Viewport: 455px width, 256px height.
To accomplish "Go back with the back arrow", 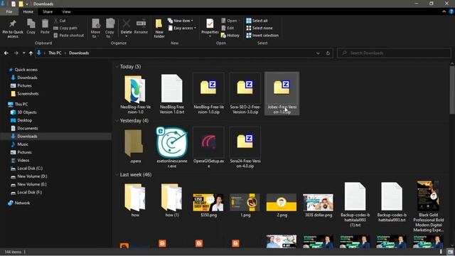I will [6, 53].
